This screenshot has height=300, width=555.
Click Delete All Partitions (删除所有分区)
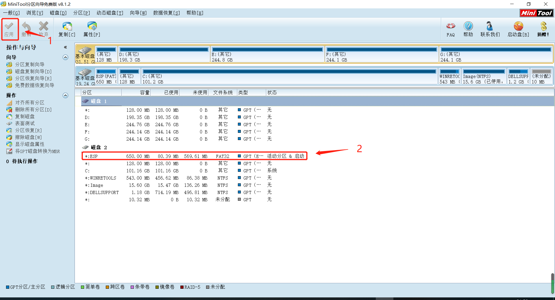tap(33, 109)
